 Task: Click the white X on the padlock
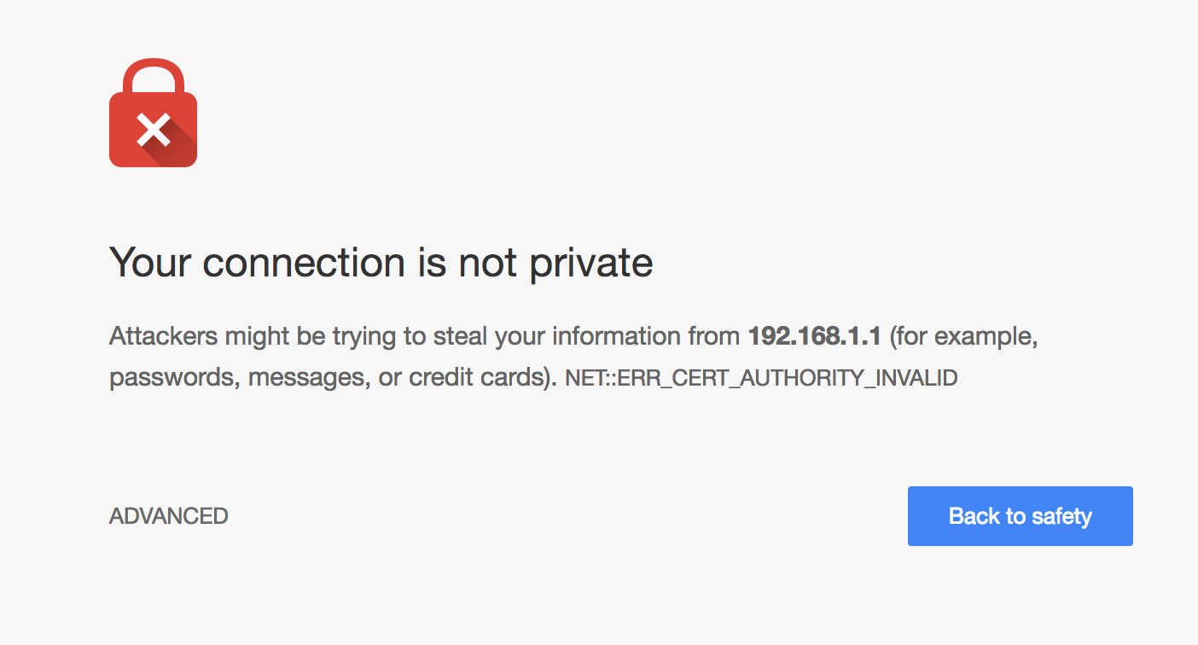pyautogui.click(x=154, y=130)
